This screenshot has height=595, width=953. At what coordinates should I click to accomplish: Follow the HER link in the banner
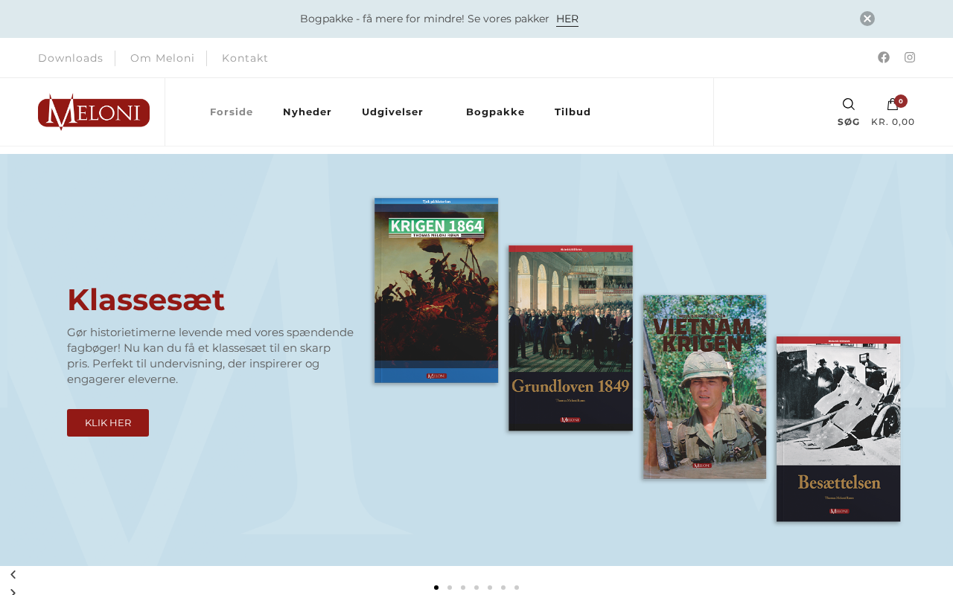point(567,19)
